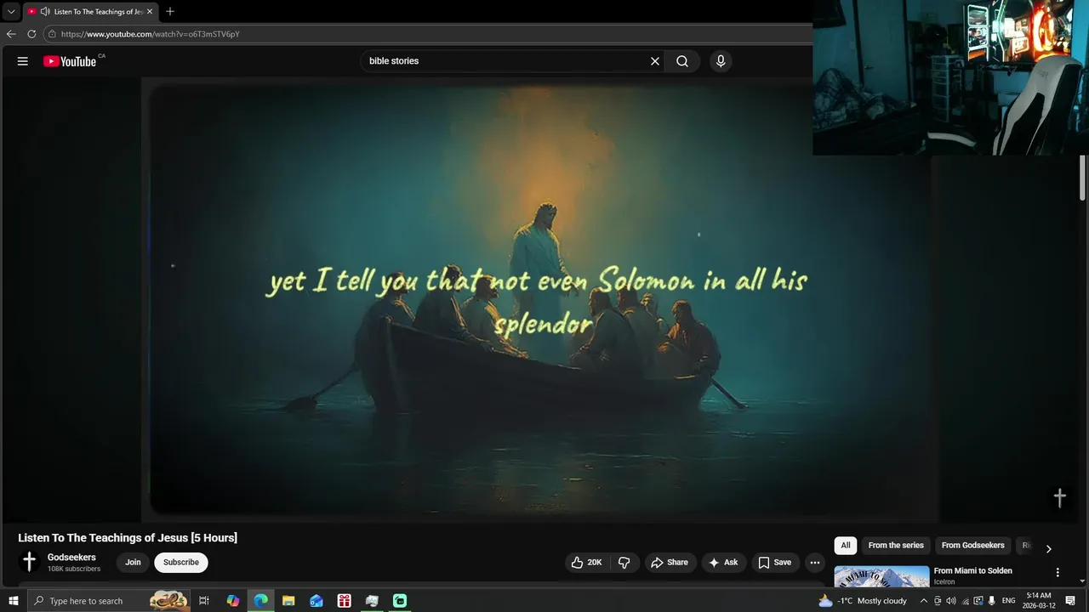Open the red gift box app in the taskbar
The width and height of the screenshot is (1089, 612).
click(344, 601)
